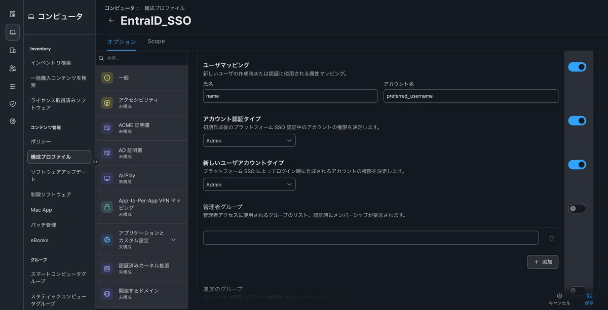
Task: Open the settings gear icon in rail
Action: pos(13,121)
